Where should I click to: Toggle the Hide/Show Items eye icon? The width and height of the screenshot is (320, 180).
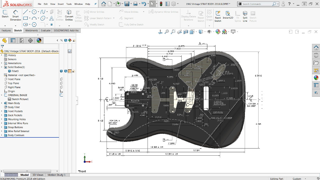[x=209, y=31]
